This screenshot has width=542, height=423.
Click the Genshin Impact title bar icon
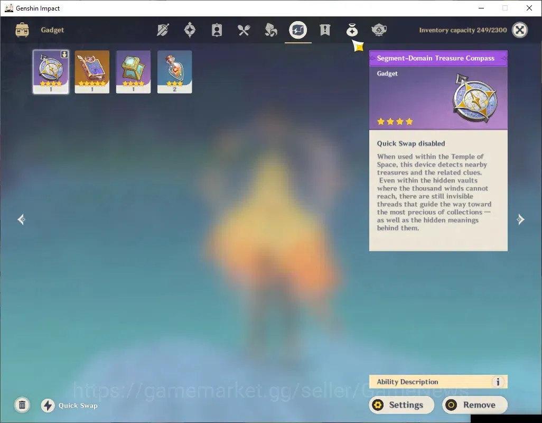tap(9, 8)
